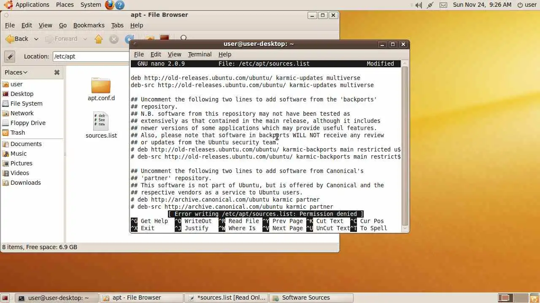
Task: Close the Places side pane
Action: 57,72
